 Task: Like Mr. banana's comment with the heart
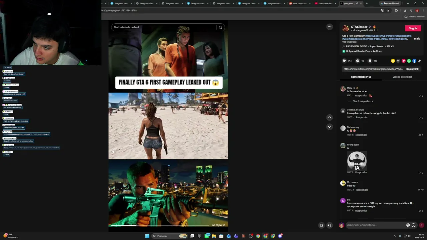click(420, 190)
